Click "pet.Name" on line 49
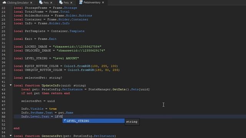 pyautogui.click(x=66, y=113)
